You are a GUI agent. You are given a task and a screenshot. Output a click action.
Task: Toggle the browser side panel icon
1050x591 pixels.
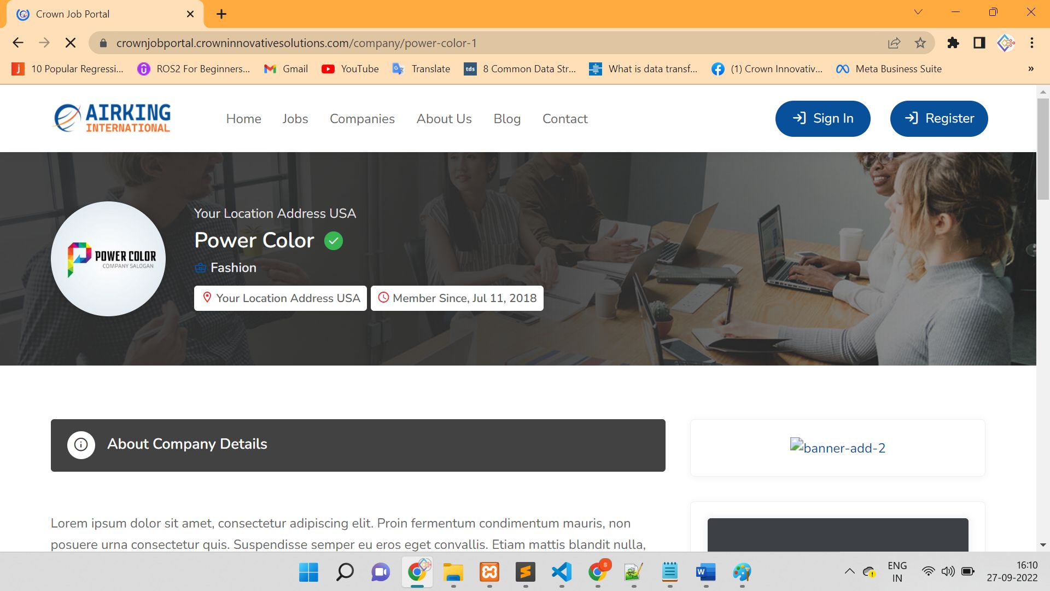tap(979, 43)
